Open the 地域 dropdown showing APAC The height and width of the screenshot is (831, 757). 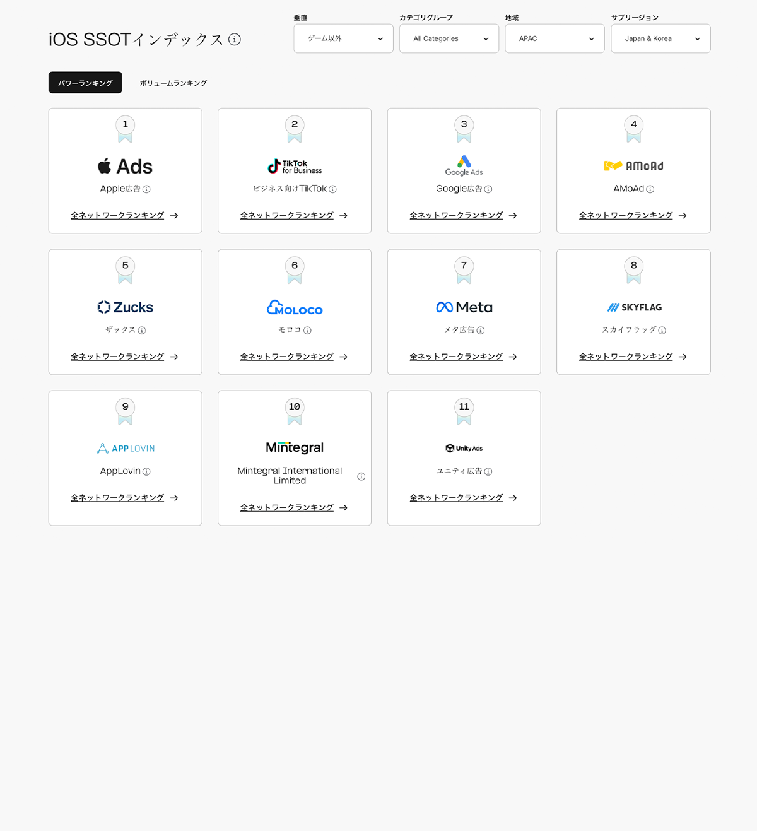[555, 38]
